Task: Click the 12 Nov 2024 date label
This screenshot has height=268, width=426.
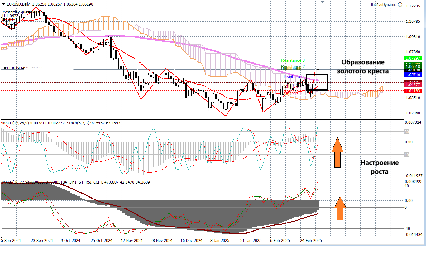Action: click(132, 241)
